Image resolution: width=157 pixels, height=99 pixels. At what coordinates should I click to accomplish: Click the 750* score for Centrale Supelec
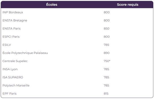click(x=107, y=61)
